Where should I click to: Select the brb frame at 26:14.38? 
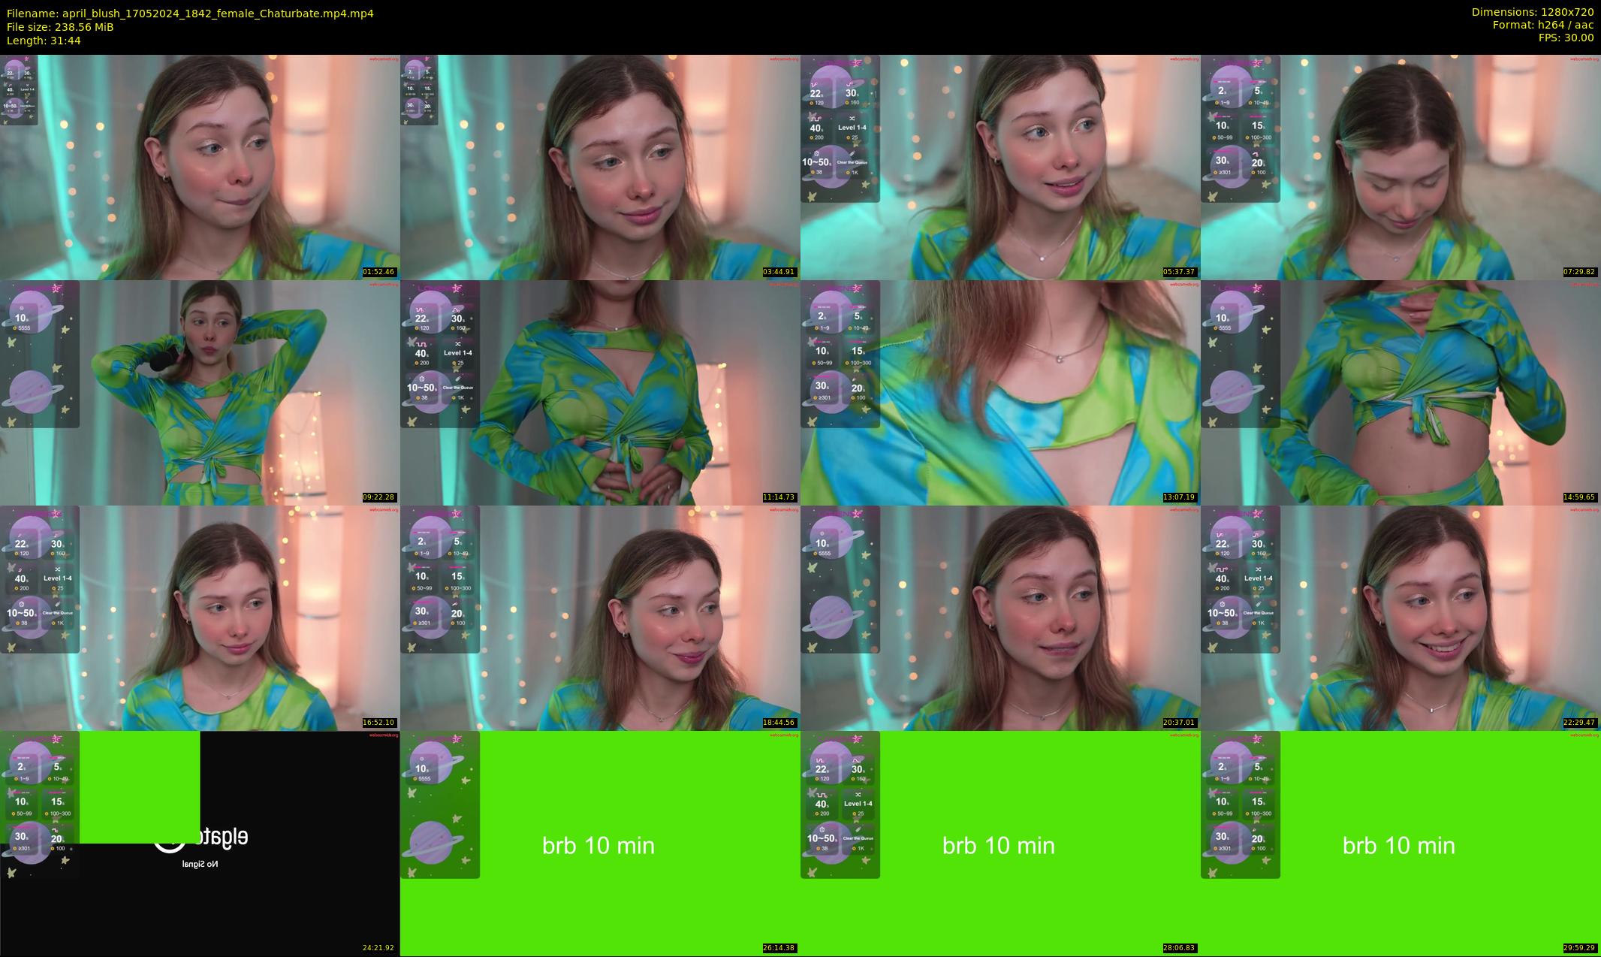[x=600, y=843]
